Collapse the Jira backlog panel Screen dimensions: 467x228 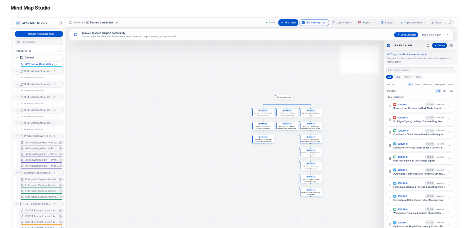pyautogui.click(x=451, y=46)
